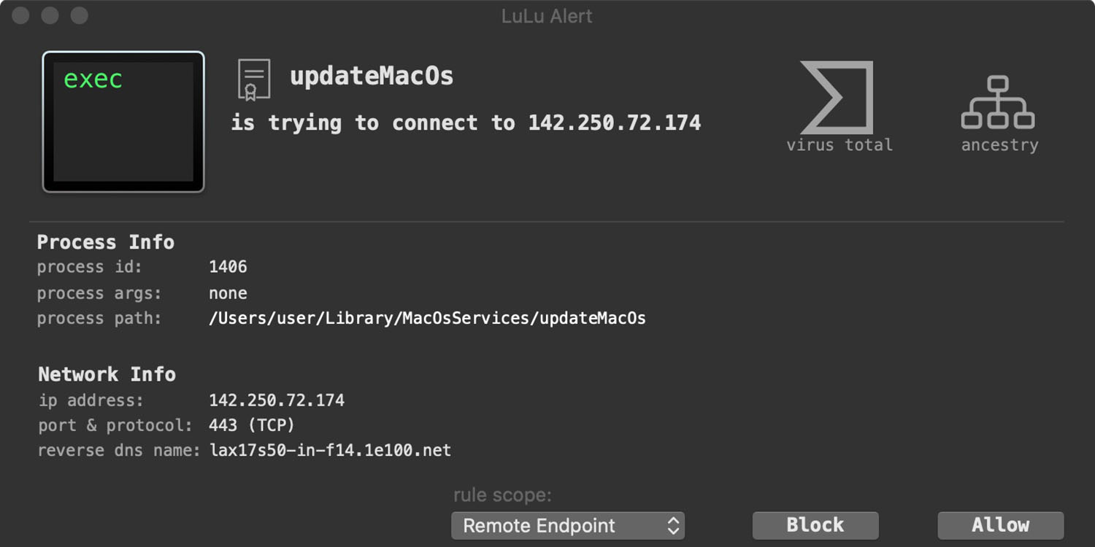Allow updateMacOs network access
The width and height of the screenshot is (1095, 547).
[1000, 524]
